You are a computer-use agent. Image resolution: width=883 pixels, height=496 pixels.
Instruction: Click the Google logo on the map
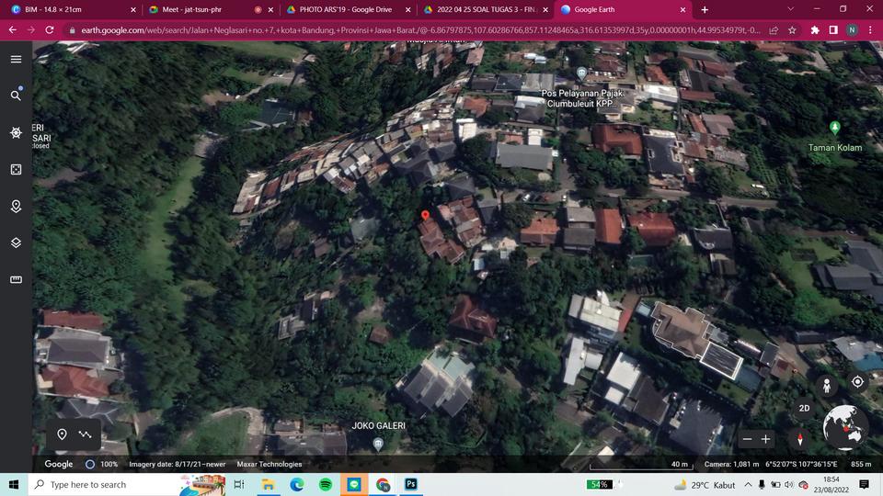click(x=59, y=464)
